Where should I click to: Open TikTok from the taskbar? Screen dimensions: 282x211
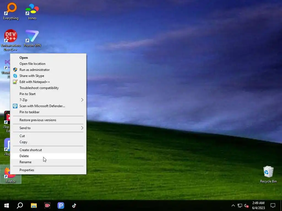pyautogui.click(x=74, y=206)
